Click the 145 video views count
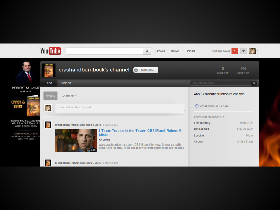This screenshot has height=210, width=280. point(243,70)
